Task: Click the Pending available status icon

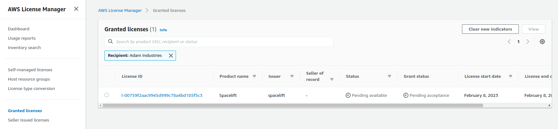Action: point(348,95)
